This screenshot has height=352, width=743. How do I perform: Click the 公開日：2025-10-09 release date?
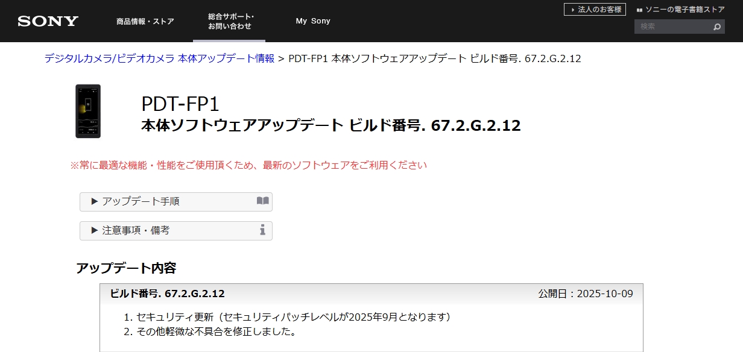[x=585, y=294]
